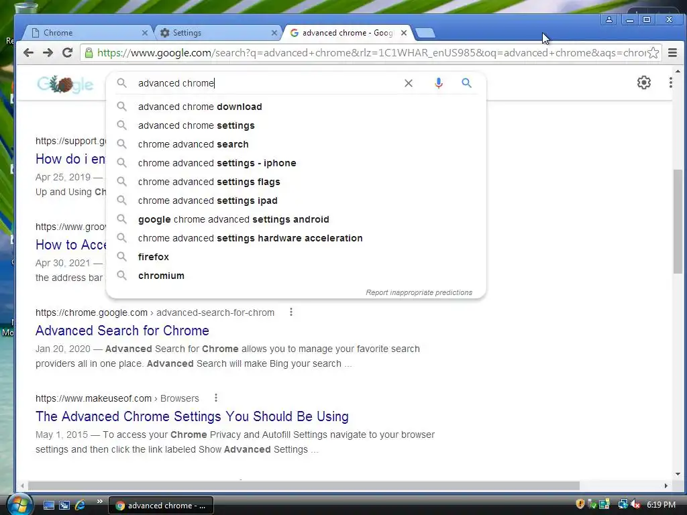Open options for chrome.google.com result

coord(291,312)
